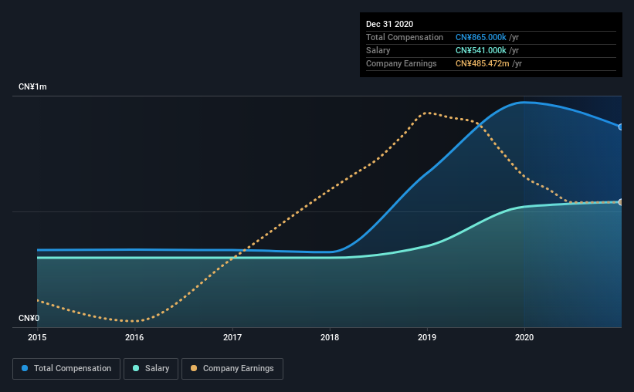The width and height of the screenshot is (634, 392).
Task: Click the orange Company Earnings legend dot
Action: [x=194, y=368]
